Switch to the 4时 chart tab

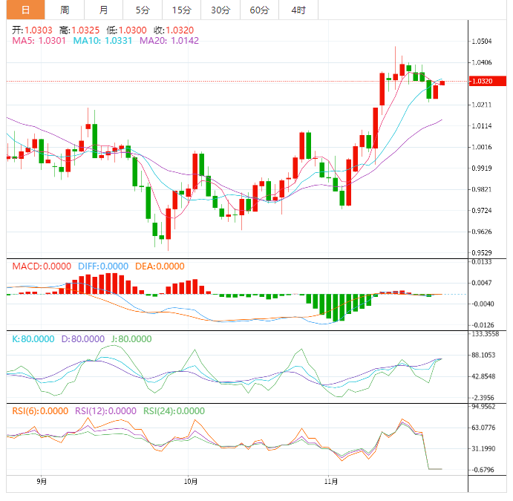(298, 10)
